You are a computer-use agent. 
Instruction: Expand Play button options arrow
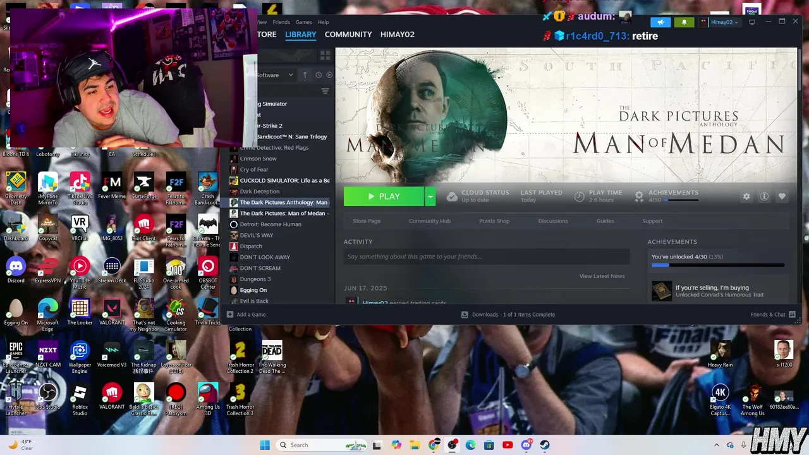coord(430,197)
